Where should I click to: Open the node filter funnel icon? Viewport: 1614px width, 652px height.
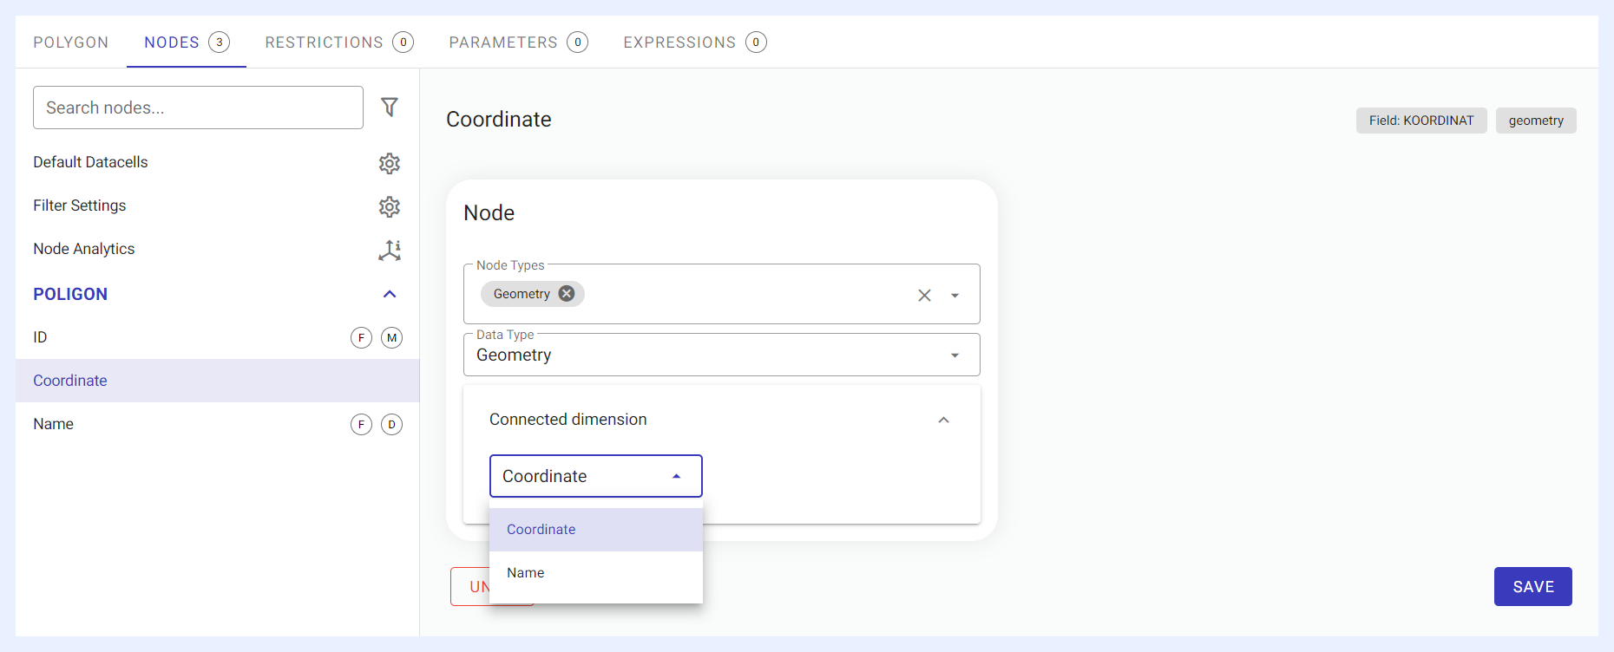(x=390, y=107)
